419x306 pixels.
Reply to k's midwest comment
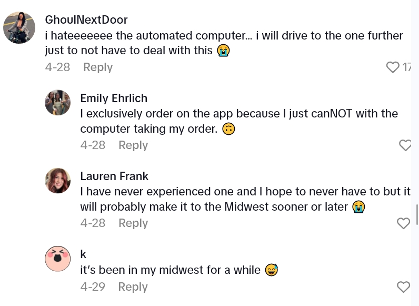(x=133, y=287)
